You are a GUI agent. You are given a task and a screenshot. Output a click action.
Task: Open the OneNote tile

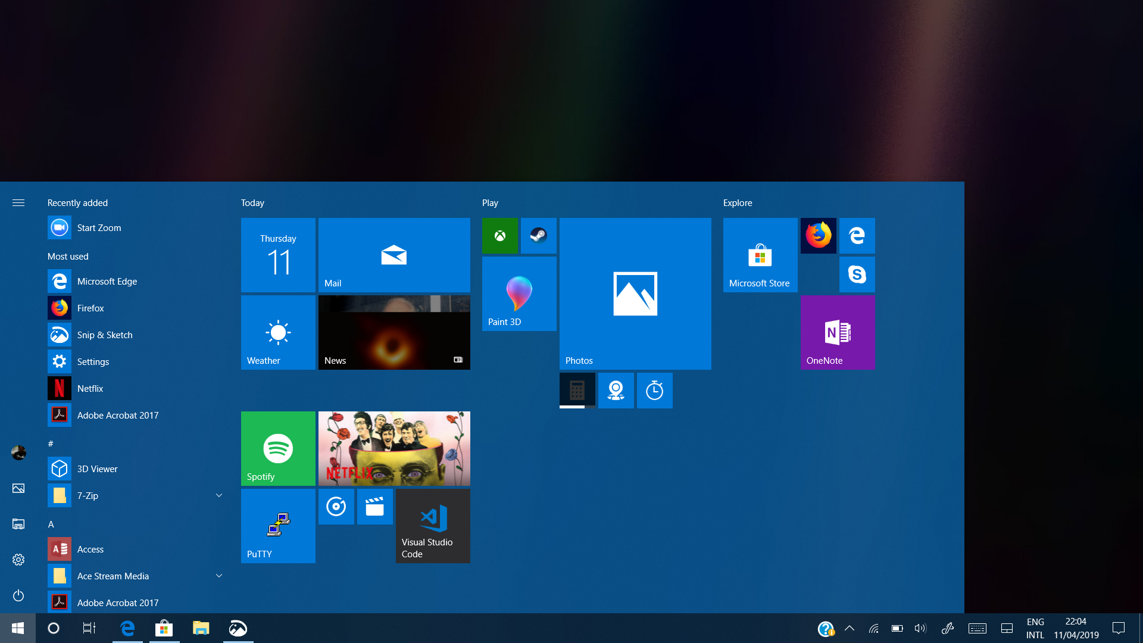838,332
